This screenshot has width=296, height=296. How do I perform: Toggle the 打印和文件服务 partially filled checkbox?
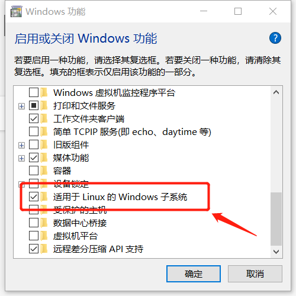(x=34, y=105)
